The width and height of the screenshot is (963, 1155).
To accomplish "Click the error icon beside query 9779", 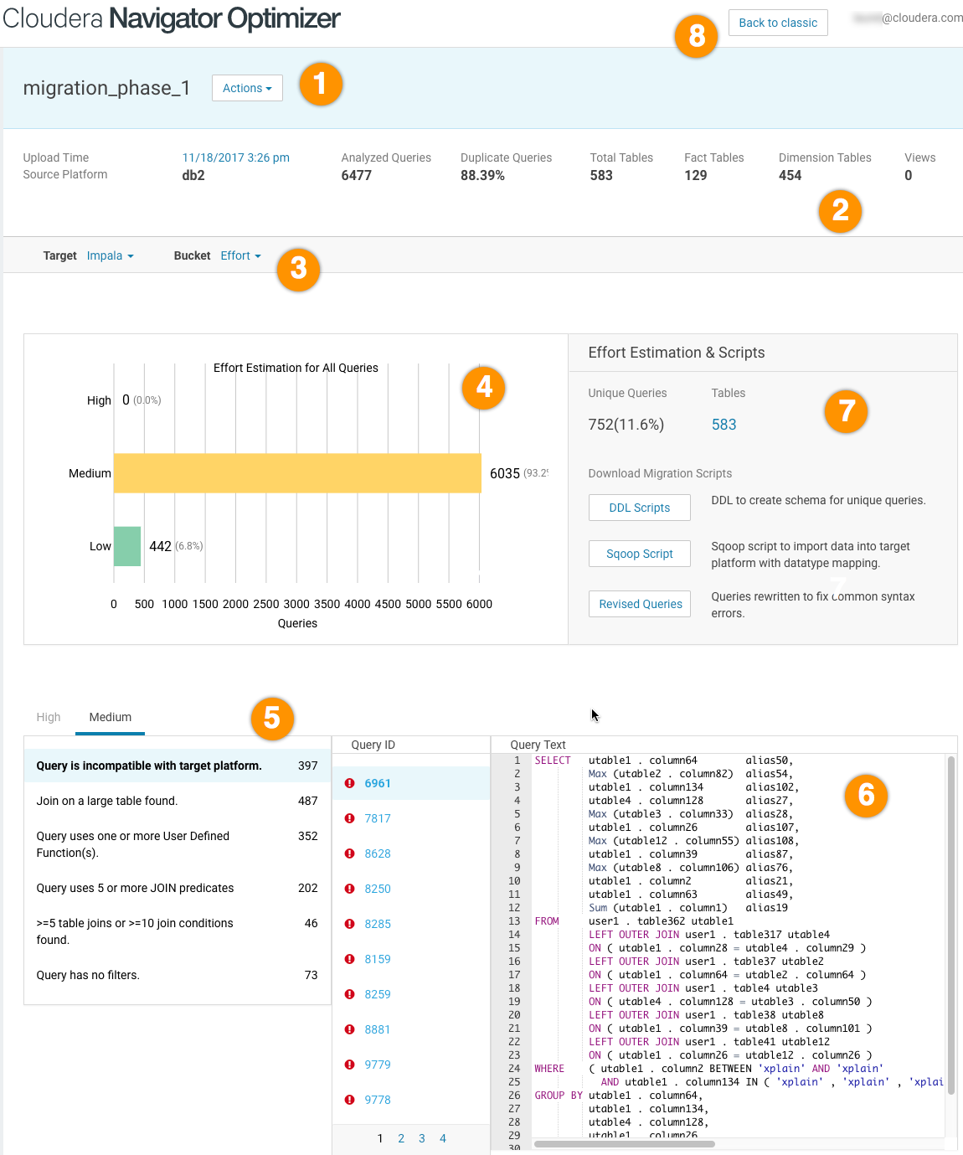I will 349,1065.
